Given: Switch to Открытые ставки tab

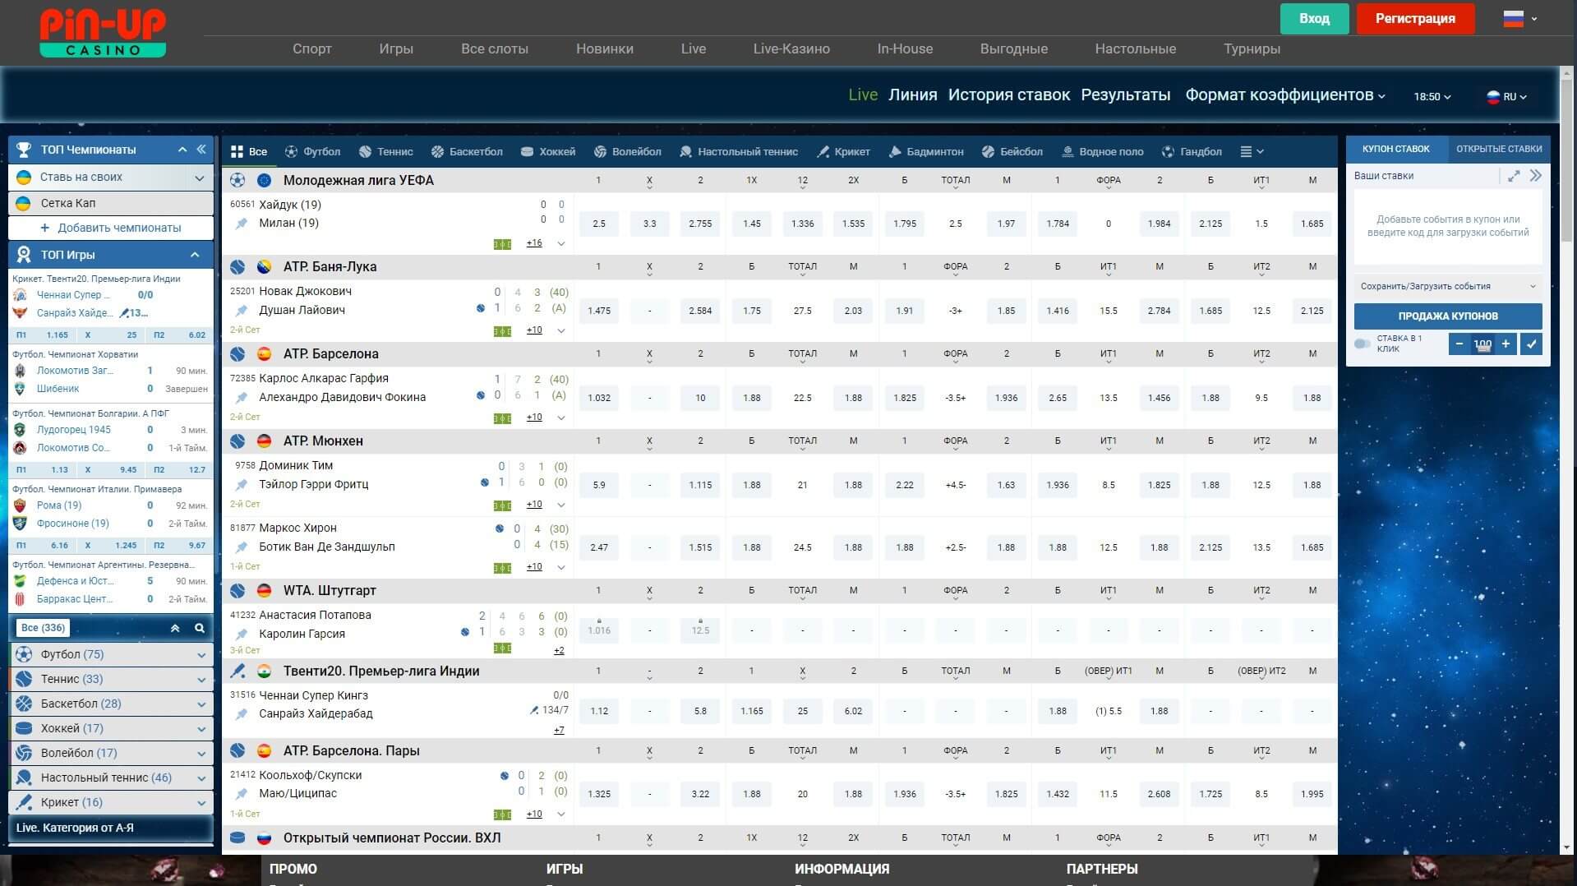Looking at the screenshot, I should (x=1499, y=149).
